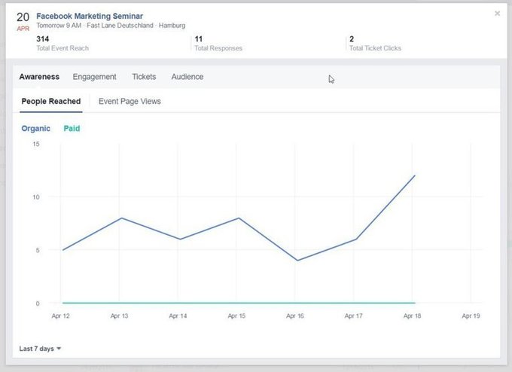
Task: Select the People Reached sub-tab
Action: pos(51,101)
